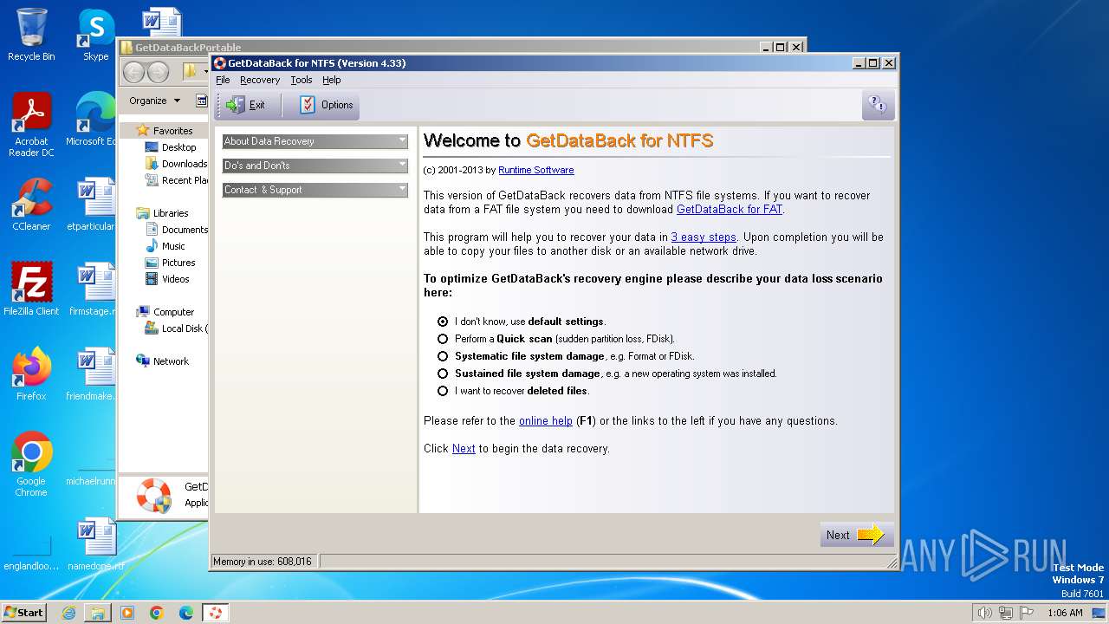Image resolution: width=1109 pixels, height=624 pixels.
Task: Select Recent Places in Explorer sidebar
Action: [x=177, y=180]
